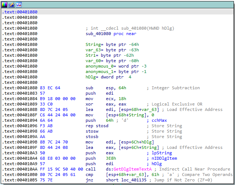Click anonymous_1= byte ptr -1
Viewport: 235px width, 185px height.
coord(116,72)
